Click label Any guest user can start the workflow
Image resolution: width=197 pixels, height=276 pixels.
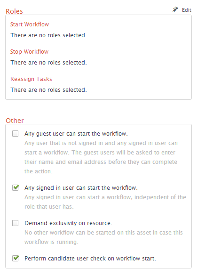76,134
